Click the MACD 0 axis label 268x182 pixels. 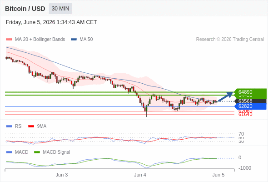click(x=240, y=157)
